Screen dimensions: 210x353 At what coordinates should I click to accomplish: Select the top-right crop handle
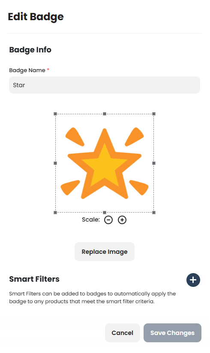point(154,114)
